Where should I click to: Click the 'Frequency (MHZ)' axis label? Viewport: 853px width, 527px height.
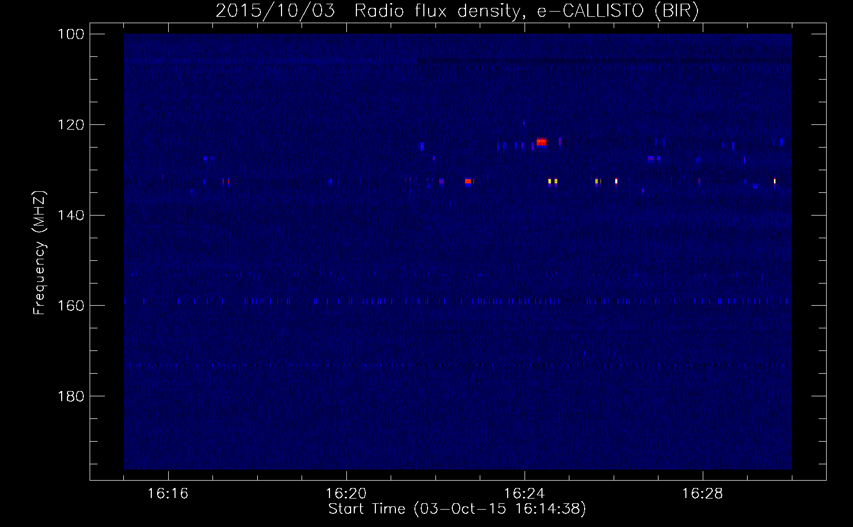tap(40, 252)
